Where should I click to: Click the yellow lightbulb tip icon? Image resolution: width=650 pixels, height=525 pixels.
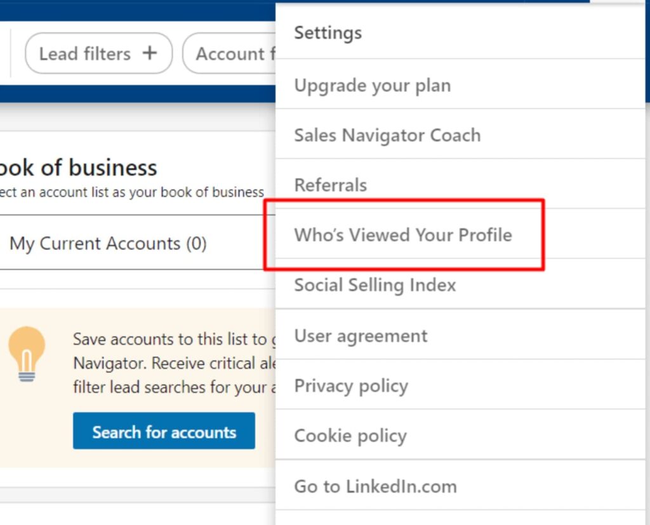point(27,354)
